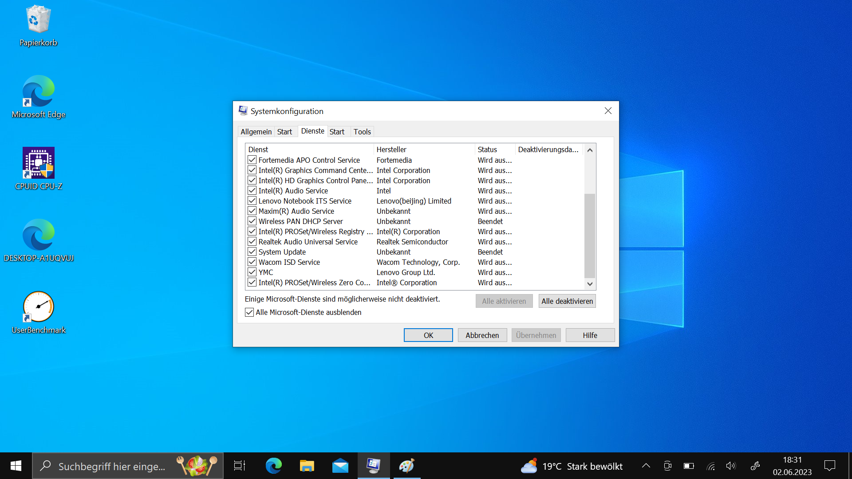Viewport: 852px width, 479px height.
Task: Click the services list scroll-down arrow
Action: point(590,284)
